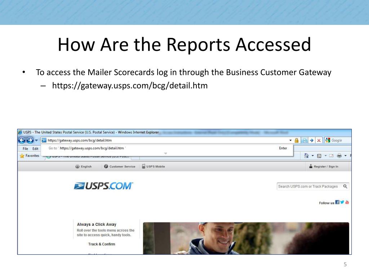Expand the address bar history dropdown arrow
369x277 pixels.
click(x=290, y=140)
